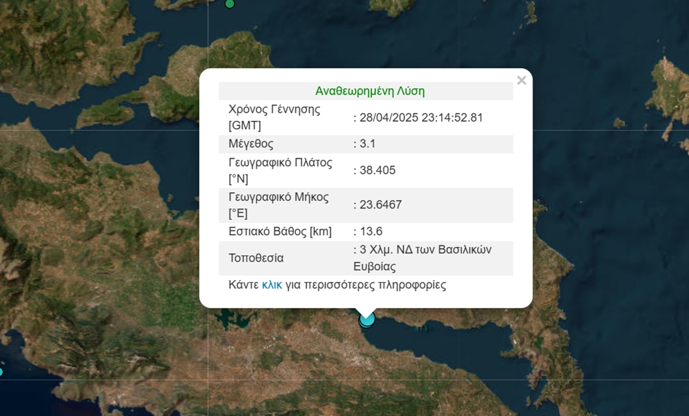
Task: Open the 'κλικ' more information link
Action: click(x=272, y=285)
